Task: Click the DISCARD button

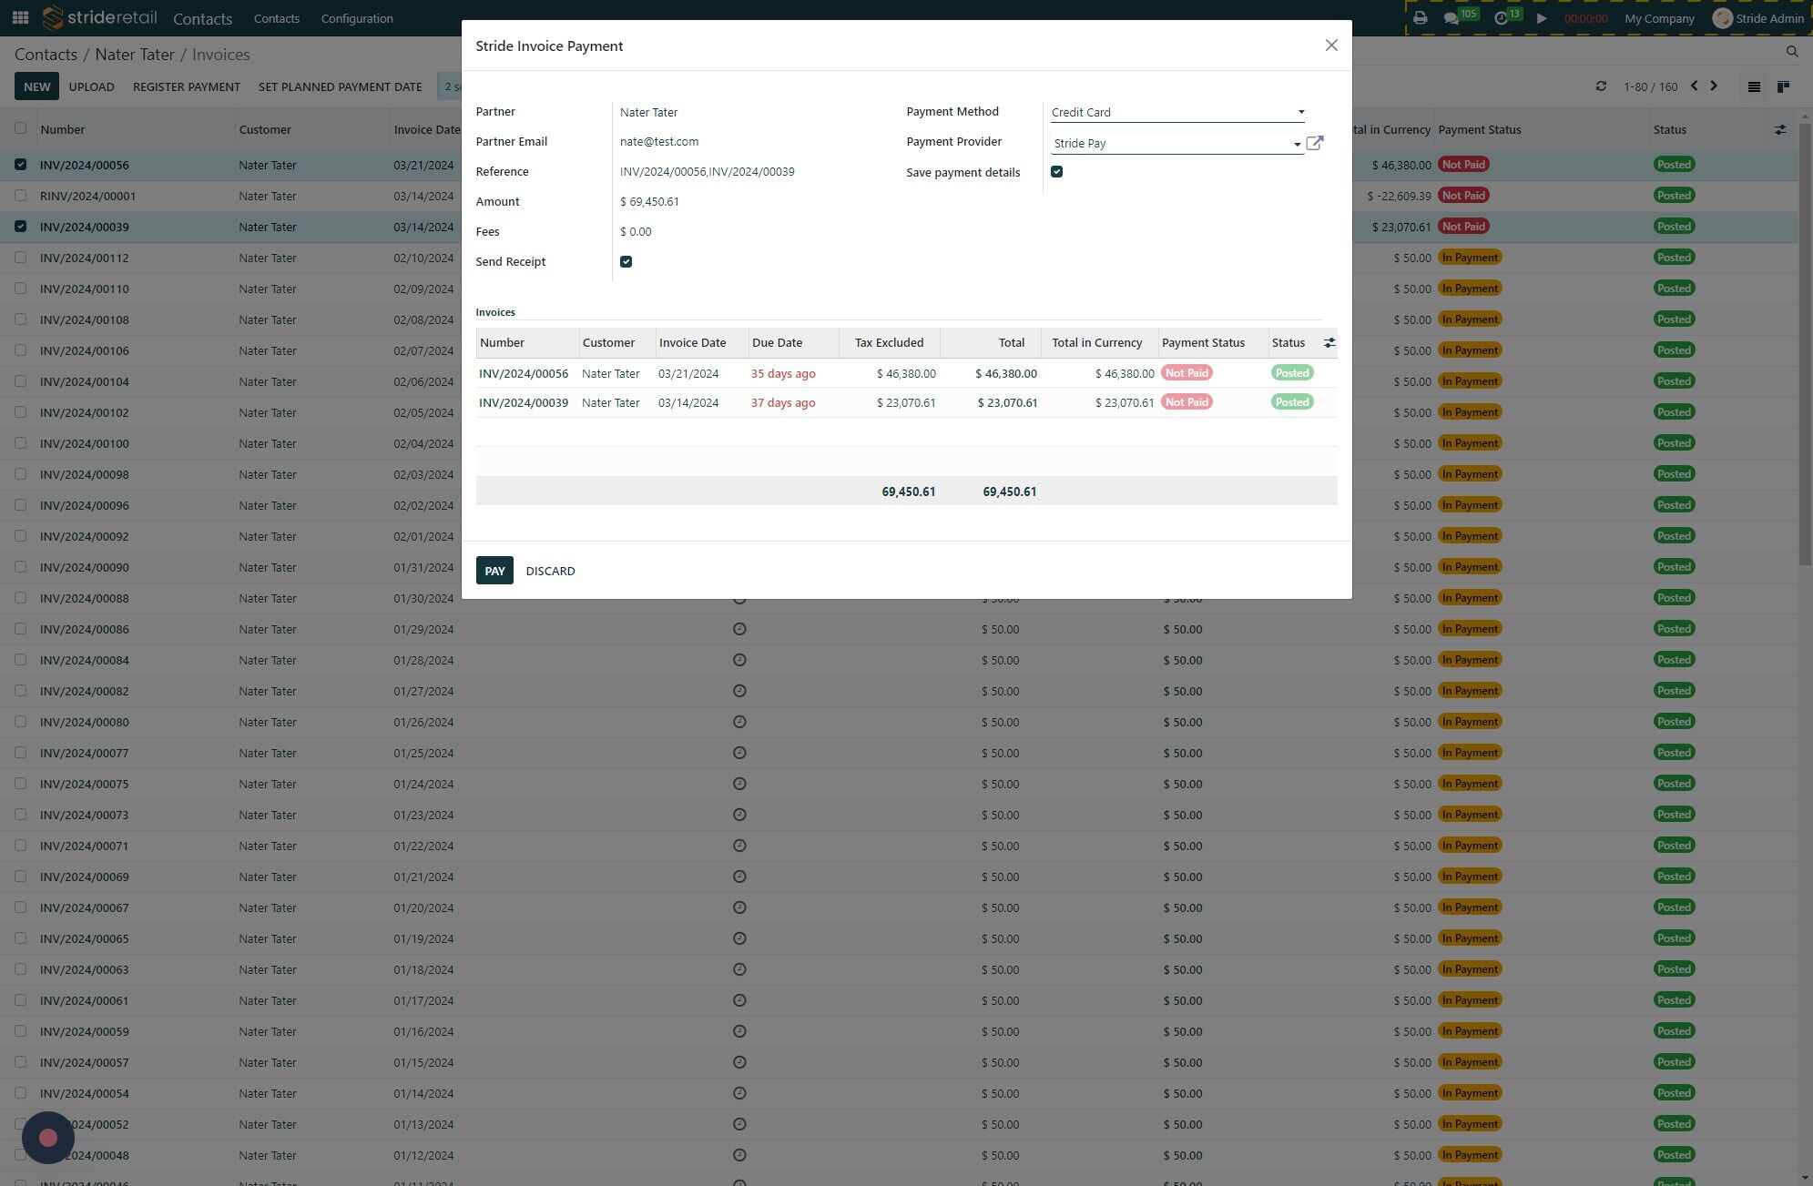Action: [x=550, y=572]
